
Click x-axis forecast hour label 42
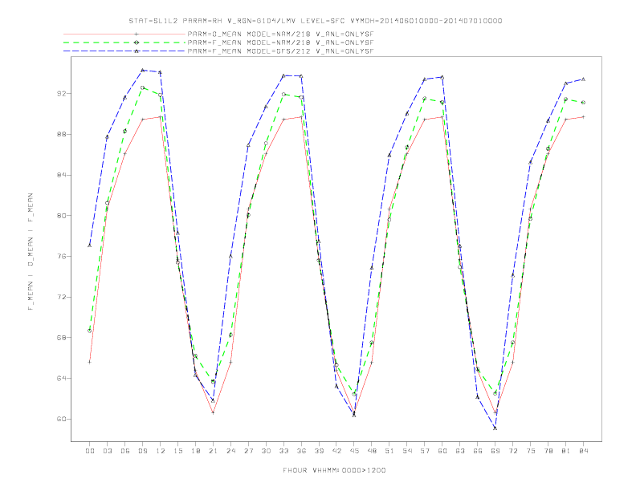pyautogui.click(x=336, y=451)
